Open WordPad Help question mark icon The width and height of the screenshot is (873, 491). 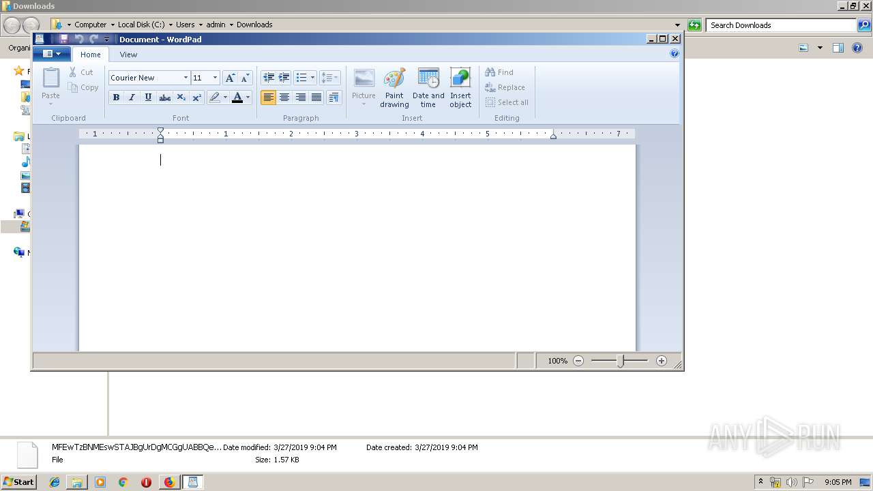[x=675, y=54]
